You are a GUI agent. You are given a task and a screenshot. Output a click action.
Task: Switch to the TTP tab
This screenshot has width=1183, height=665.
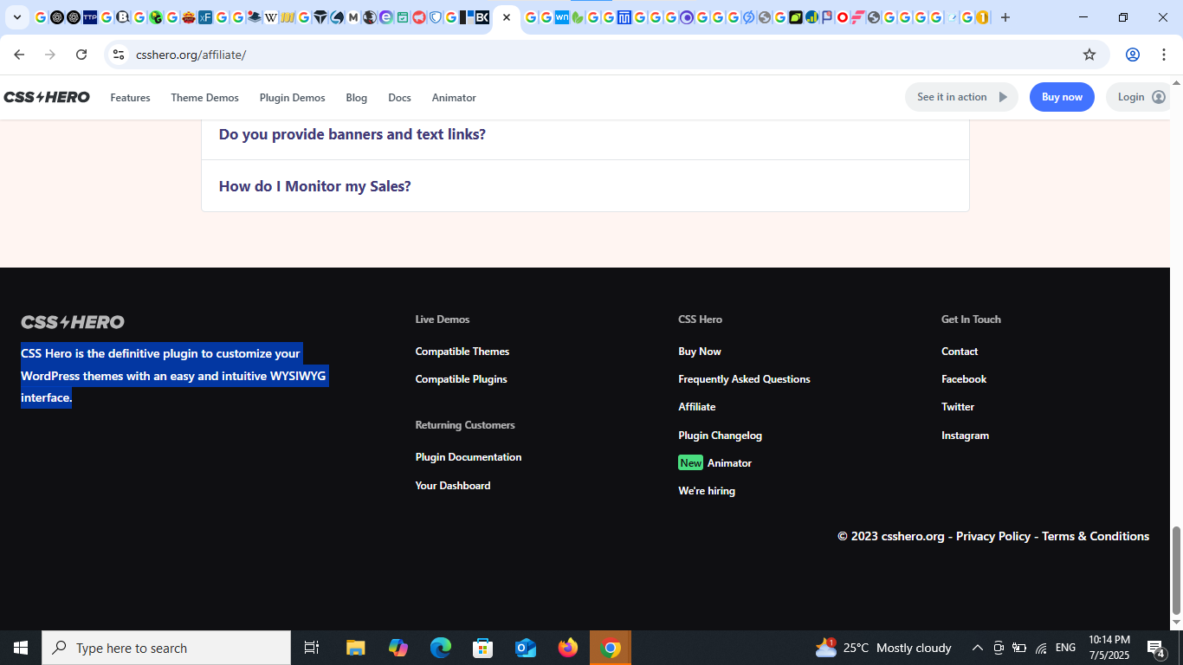click(x=90, y=17)
